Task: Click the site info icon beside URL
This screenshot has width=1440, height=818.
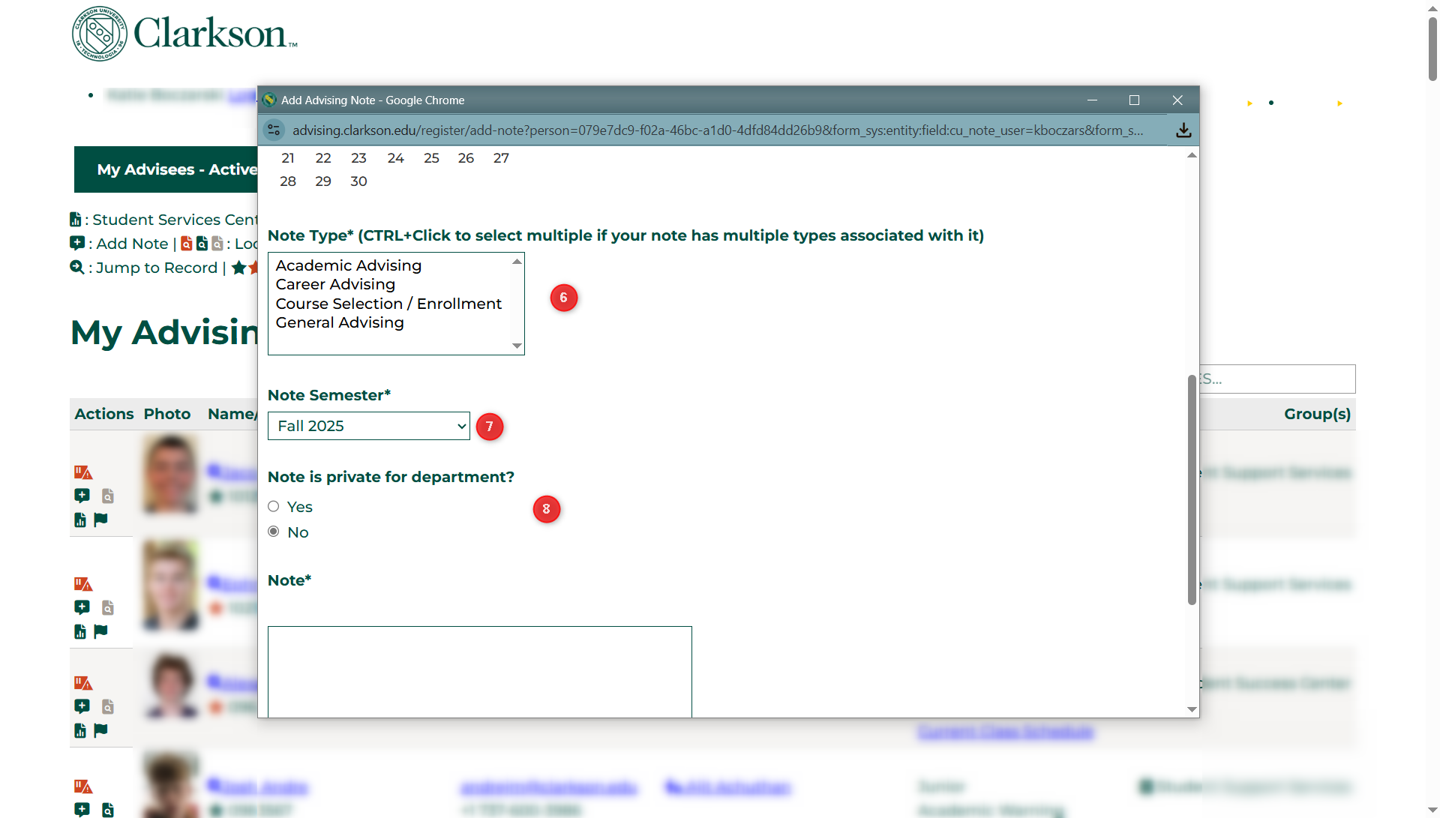Action: click(274, 130)
